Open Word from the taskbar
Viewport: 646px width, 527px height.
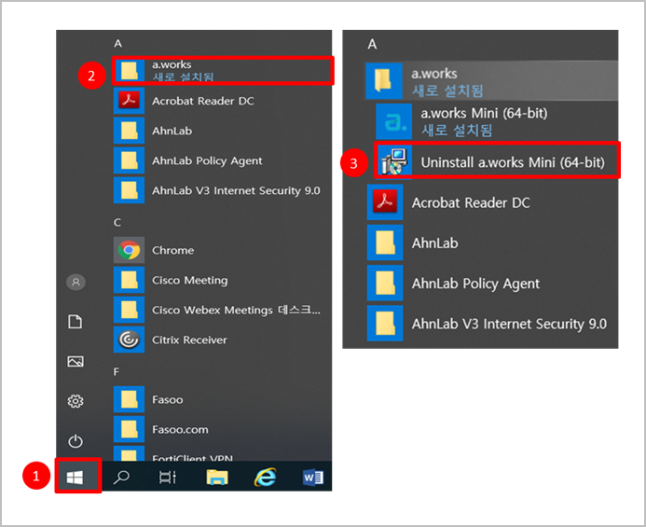pos(313,478)
